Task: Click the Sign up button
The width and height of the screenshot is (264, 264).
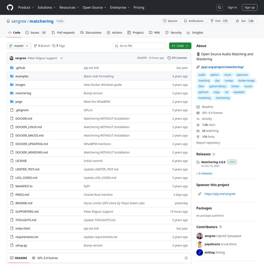Action: (249, 7)
